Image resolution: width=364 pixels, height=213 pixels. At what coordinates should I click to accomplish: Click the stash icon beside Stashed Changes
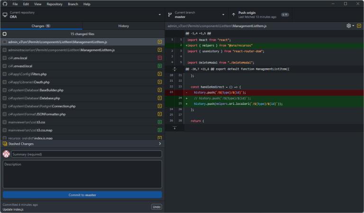click(5, 144)
